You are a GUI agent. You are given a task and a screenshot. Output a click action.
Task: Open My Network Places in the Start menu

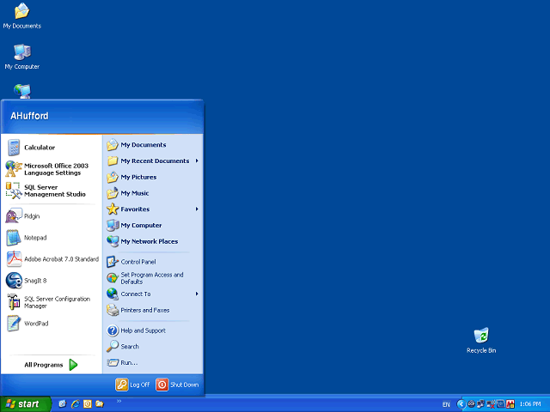point(153,241)
